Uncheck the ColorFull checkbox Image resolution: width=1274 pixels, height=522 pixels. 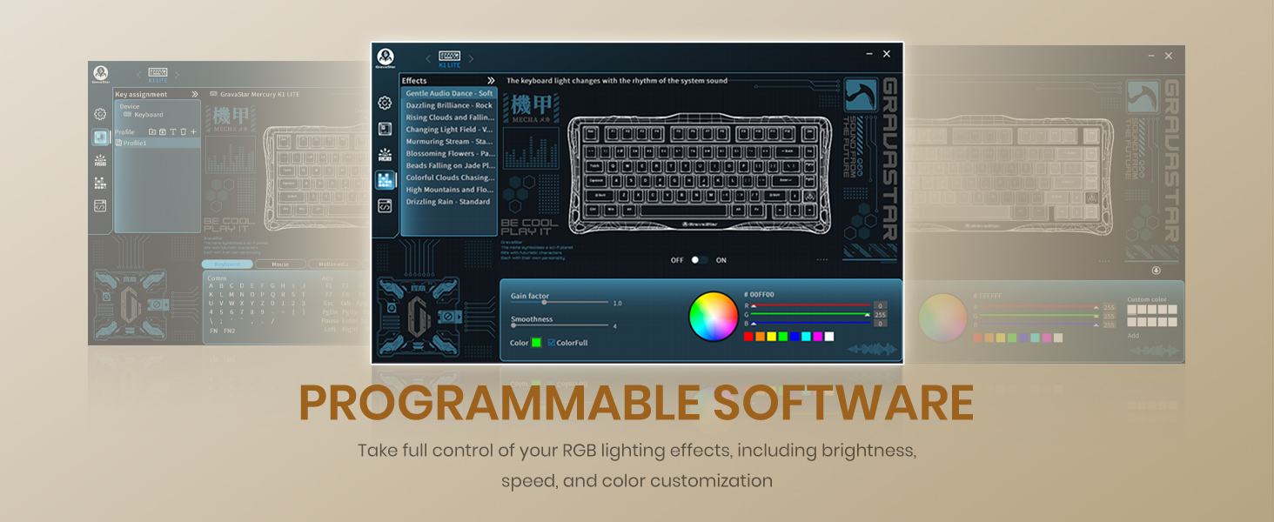coord(552,343)
